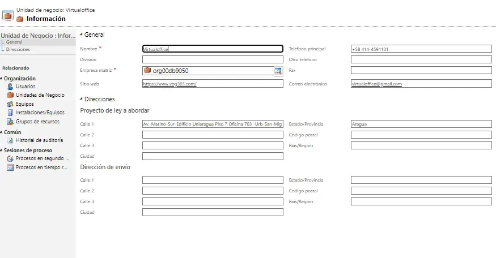The image size is (496, 258).
Task: Collapse the Organización group in sidebar
Action: pos(2,79)
